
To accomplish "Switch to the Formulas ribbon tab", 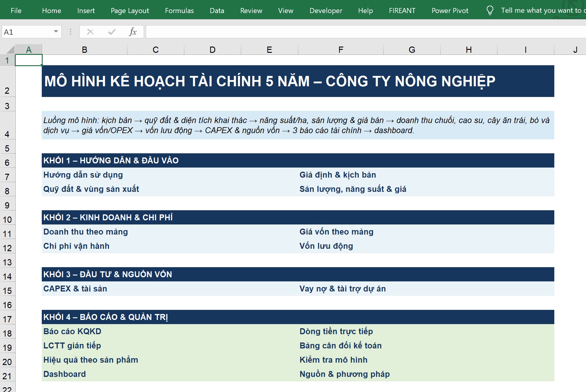I will [179, 11].
